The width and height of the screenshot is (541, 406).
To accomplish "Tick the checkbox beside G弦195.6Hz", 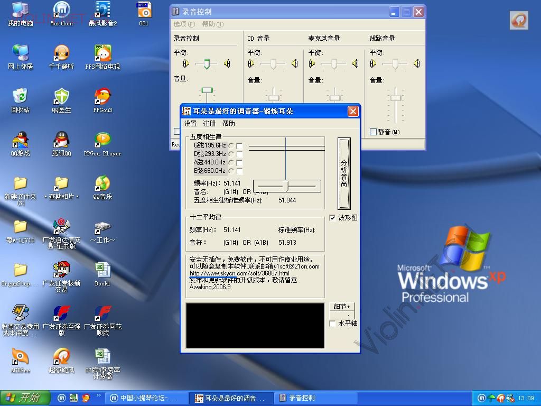I will pyautogui.click(x=239, y=146).
